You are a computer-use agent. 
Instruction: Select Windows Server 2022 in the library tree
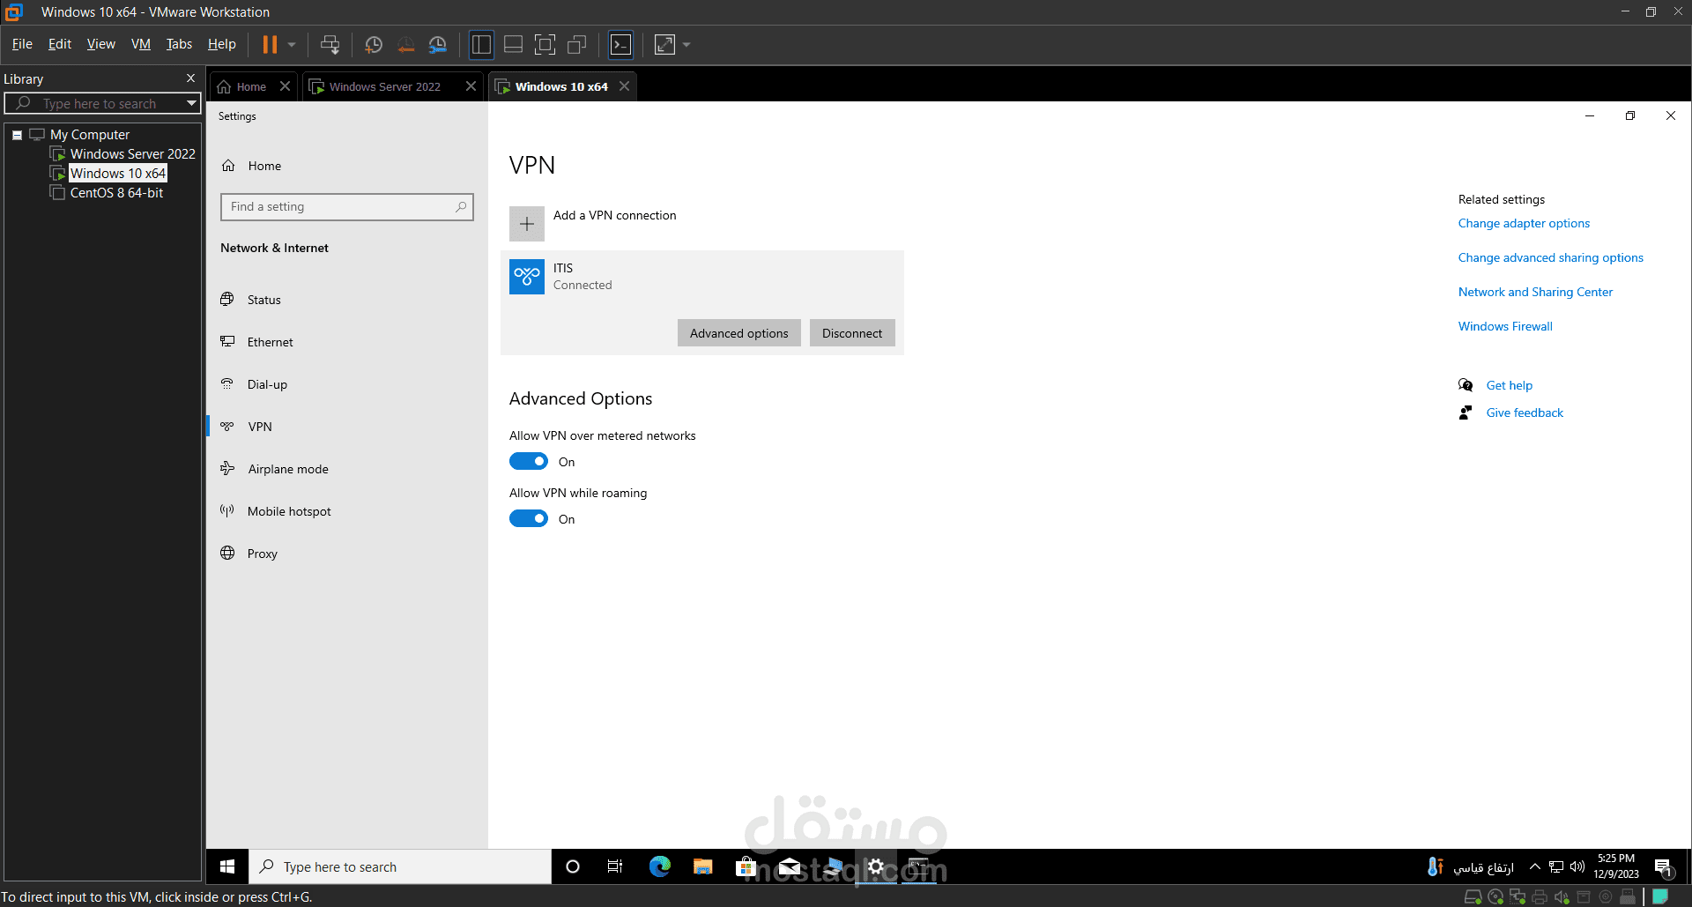click(132, 154)
